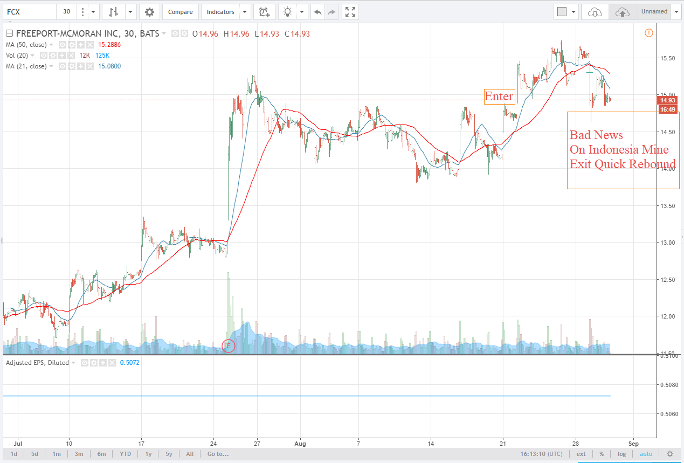Click the bar chart style icon

click(114, 12)
